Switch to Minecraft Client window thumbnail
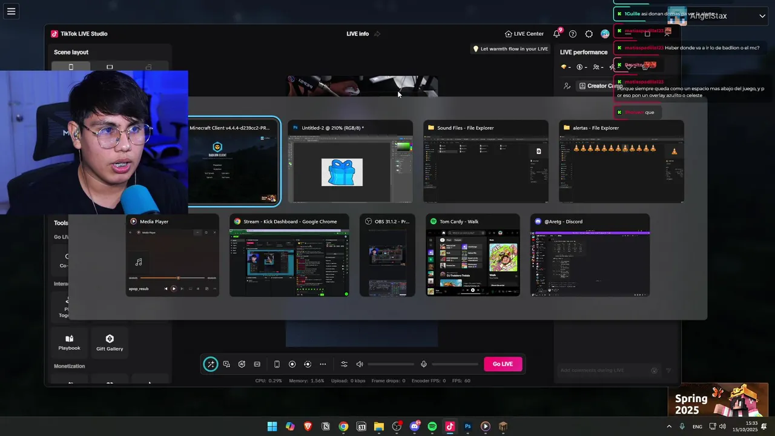The image size is (775, 436). click(x=233, y=162)
